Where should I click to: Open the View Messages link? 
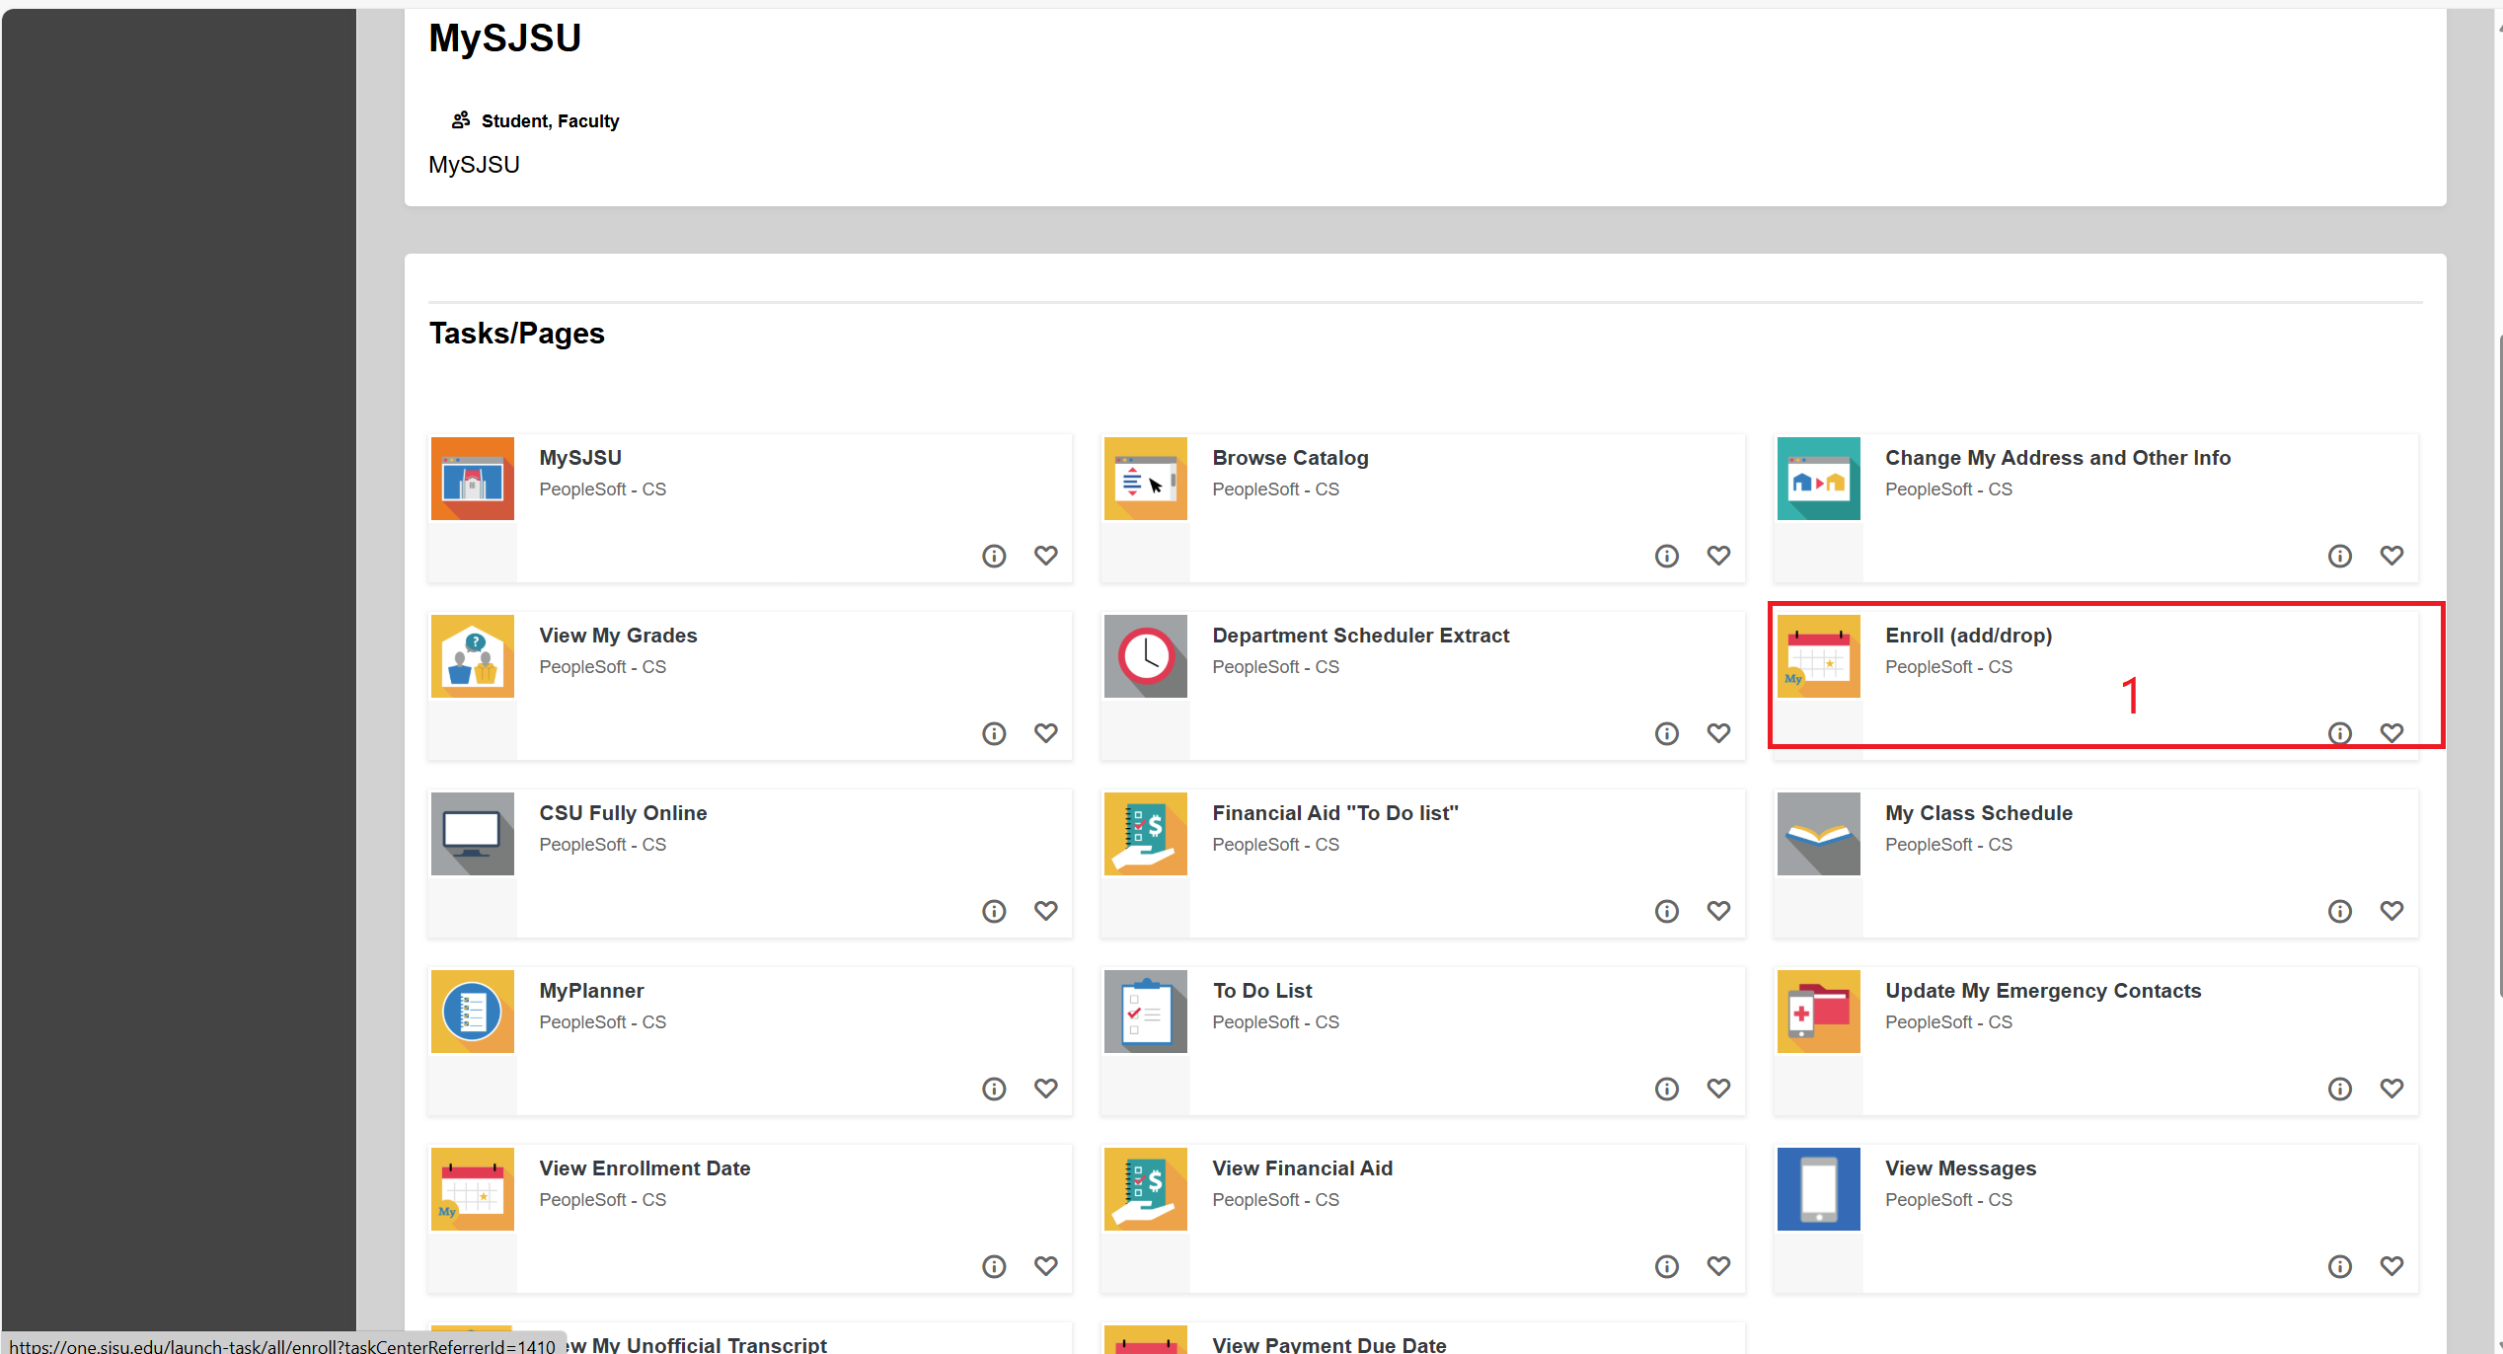tap(1960, 1168)
